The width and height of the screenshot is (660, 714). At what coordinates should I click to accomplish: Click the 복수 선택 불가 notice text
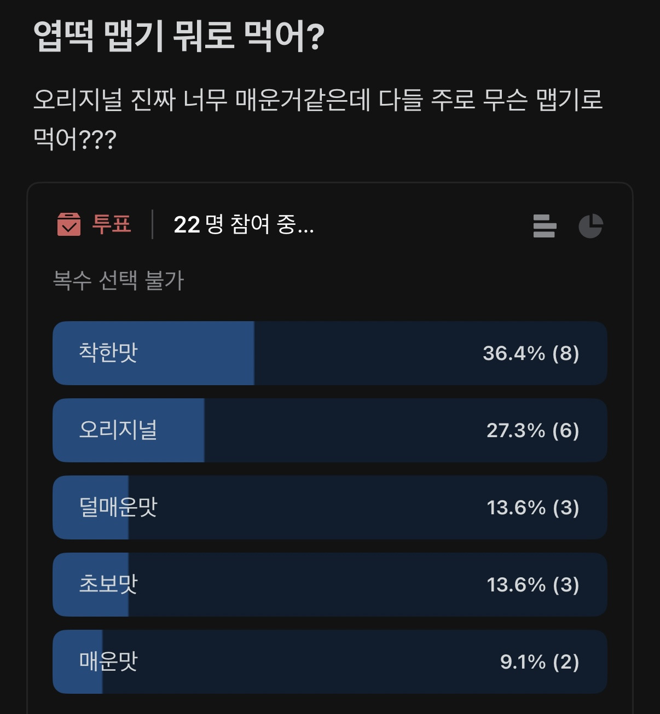118,281
